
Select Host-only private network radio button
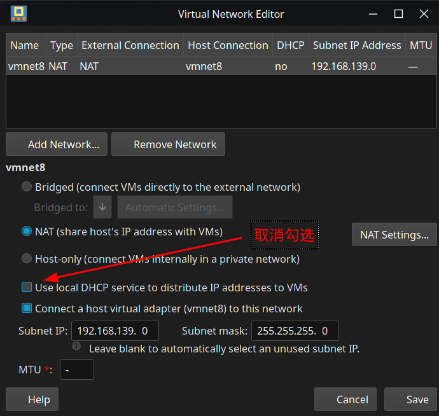pyautogui.click(x=27, y=258)
